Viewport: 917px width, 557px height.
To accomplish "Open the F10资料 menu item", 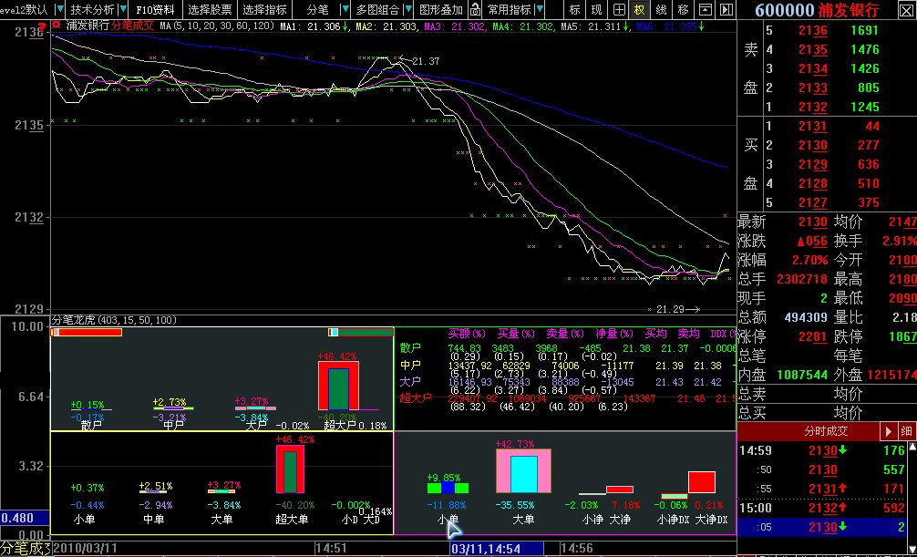I will pos(155,10).
